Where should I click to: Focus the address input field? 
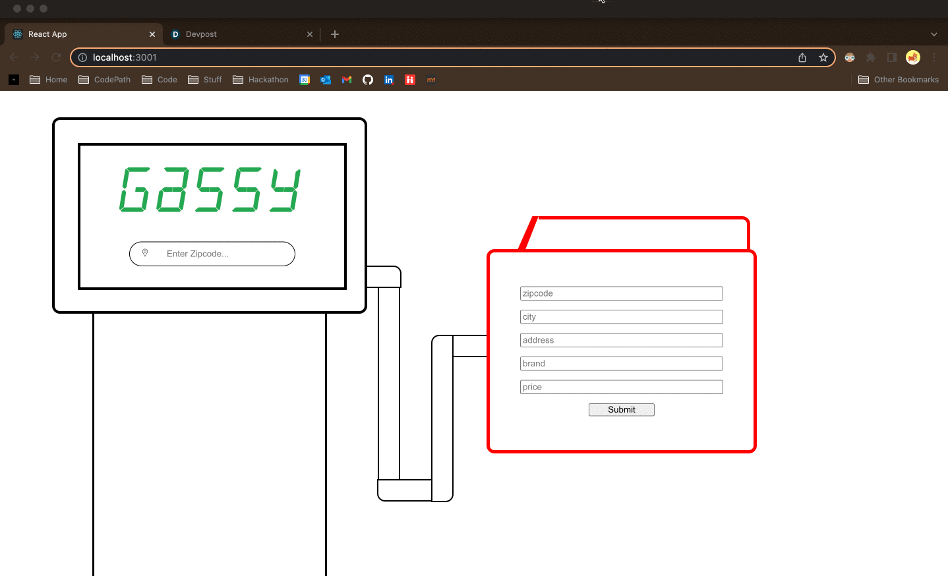621,340
